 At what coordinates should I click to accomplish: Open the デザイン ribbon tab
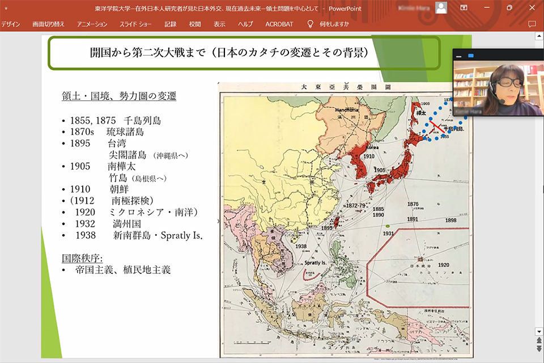(x=10, y=24)
